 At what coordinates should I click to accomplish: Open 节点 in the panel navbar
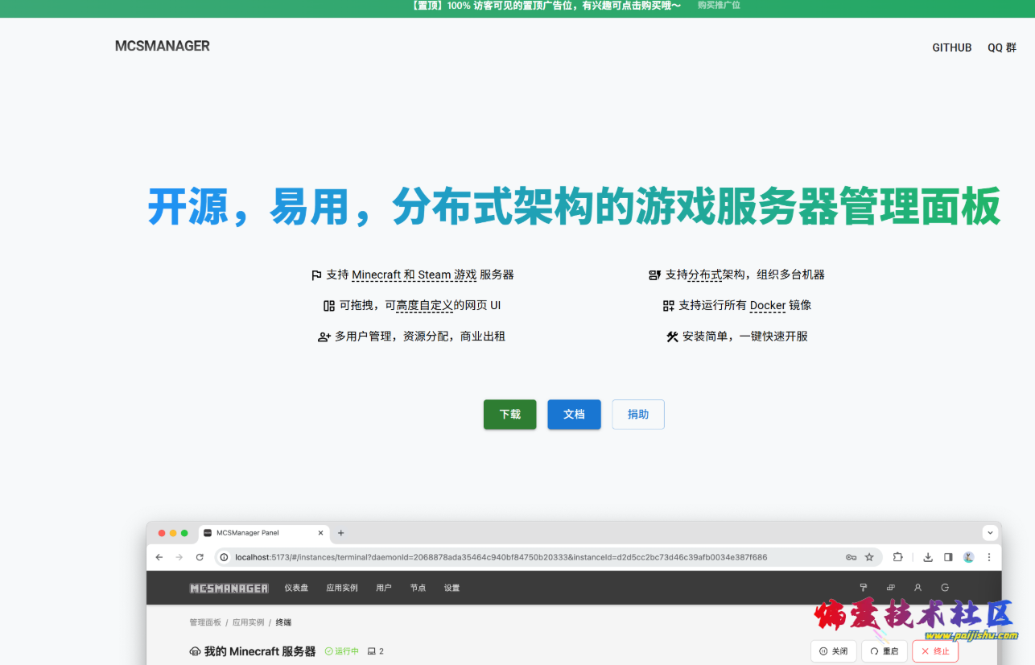click(418, 589)
